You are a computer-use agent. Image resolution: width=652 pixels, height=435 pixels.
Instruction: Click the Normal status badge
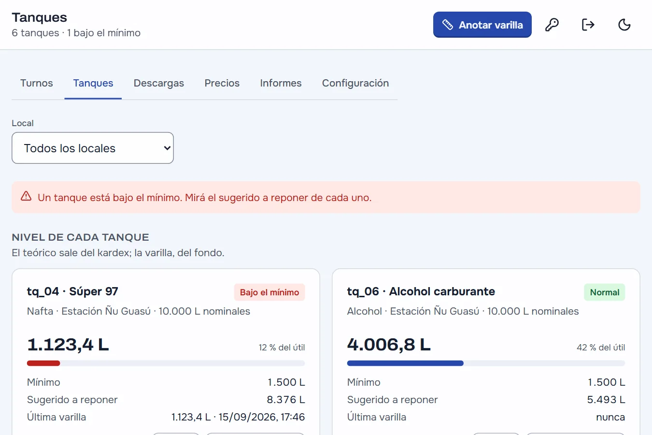click(605, 292)
